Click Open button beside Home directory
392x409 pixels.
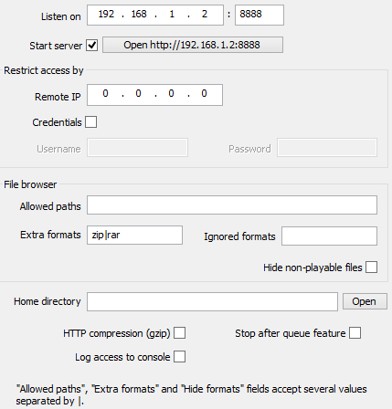click(x=365, y=301)
